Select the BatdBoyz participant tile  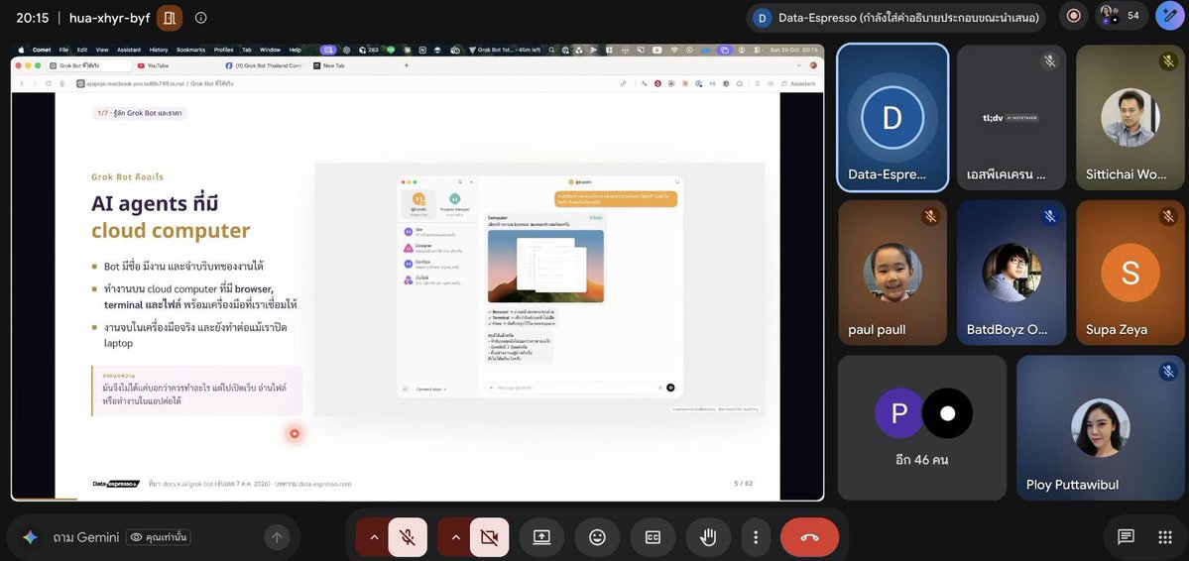(x=1011, y=273)
